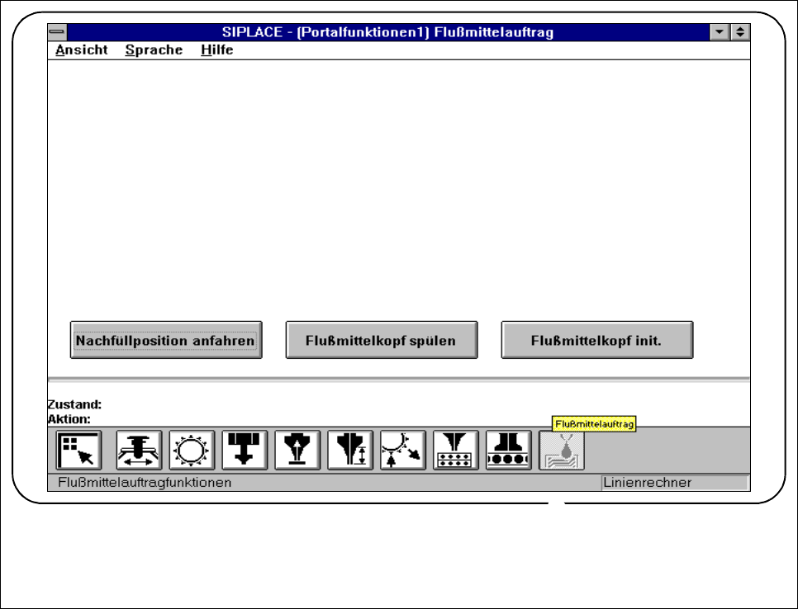
Task: Open the Hilfe menu
Action: pos(216,50)
